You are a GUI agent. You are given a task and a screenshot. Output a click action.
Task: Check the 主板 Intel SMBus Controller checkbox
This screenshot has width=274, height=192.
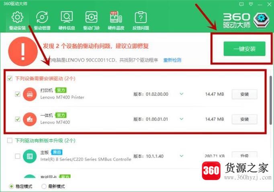click(17, 156)
